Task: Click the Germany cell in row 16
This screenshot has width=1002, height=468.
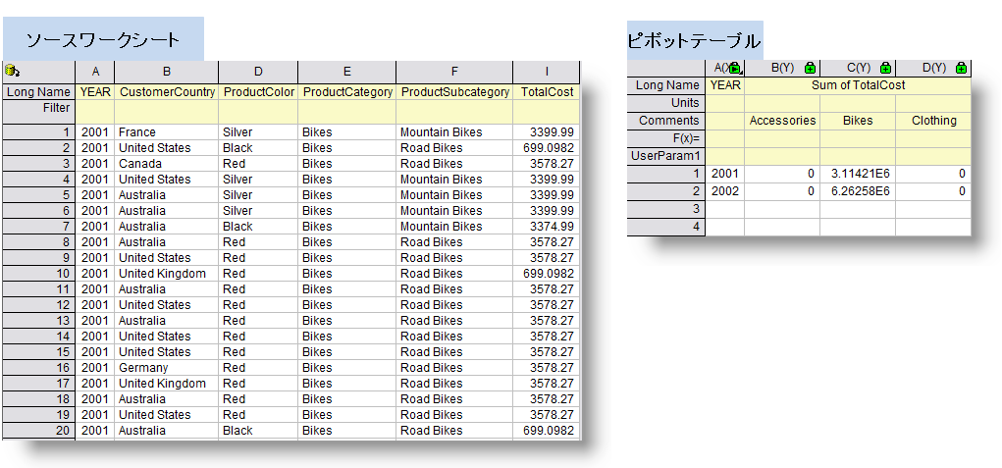Action: click(x=167, y=368)
